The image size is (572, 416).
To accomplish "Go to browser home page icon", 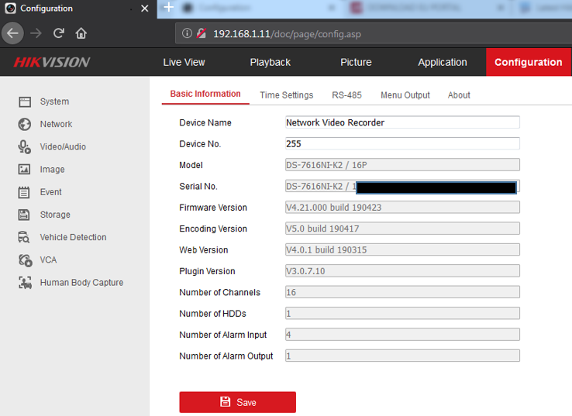I will [x=81, y=33].
